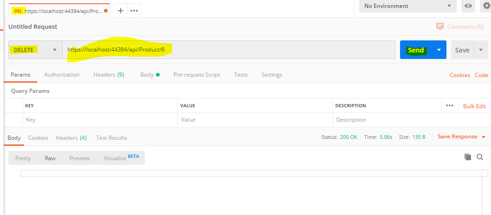This screenshot has height=215, width=491.
Task: Click the 135 B response size value
Action: point(418,137)
